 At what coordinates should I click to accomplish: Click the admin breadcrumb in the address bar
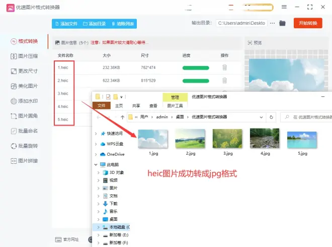tap(162, 117)
